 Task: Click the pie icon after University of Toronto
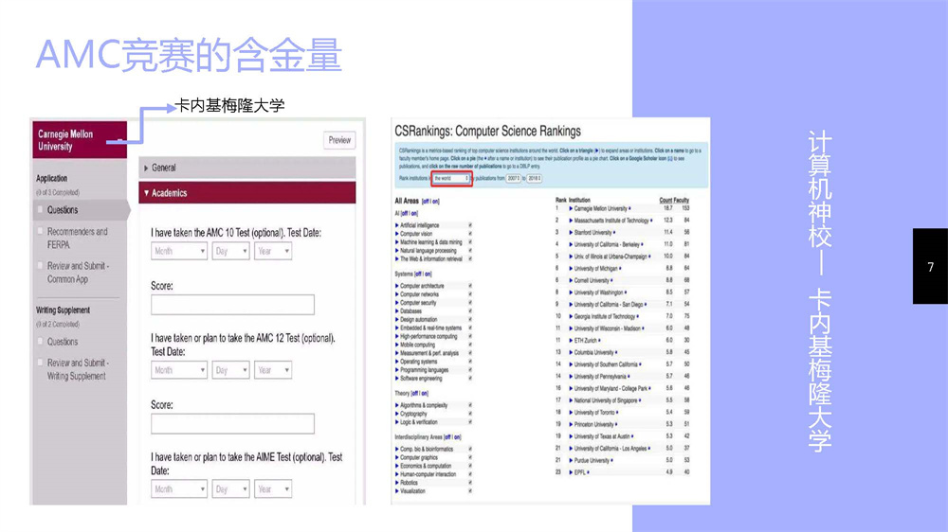coord(617,413)
